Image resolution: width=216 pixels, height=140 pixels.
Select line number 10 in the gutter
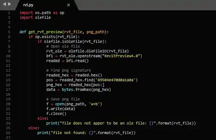pos(8,56)
